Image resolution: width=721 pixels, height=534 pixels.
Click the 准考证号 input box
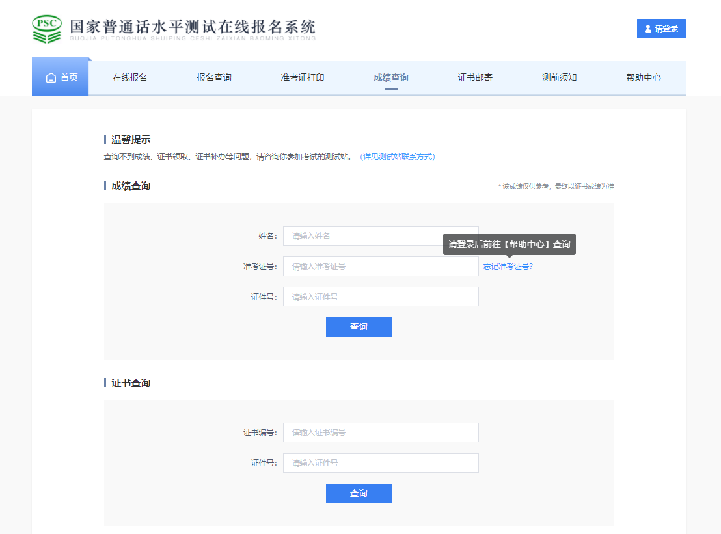tap(381, 267)
